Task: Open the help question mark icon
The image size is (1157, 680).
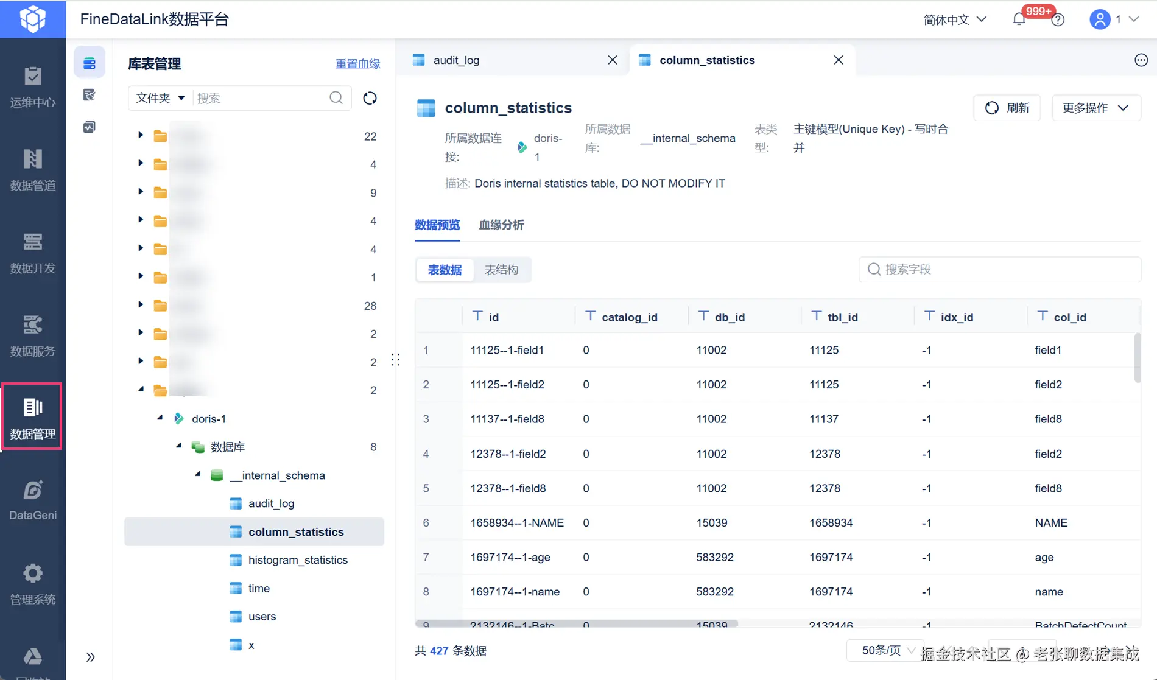Action: (x=1058, y=20)
